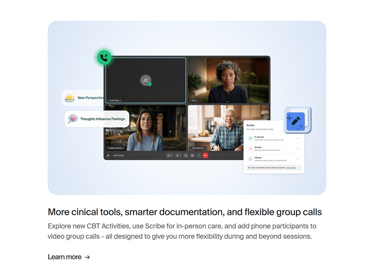Click the Carlos Ramirez name label
The width and height of the screenshot is (374, 280).
click(198, 148)
